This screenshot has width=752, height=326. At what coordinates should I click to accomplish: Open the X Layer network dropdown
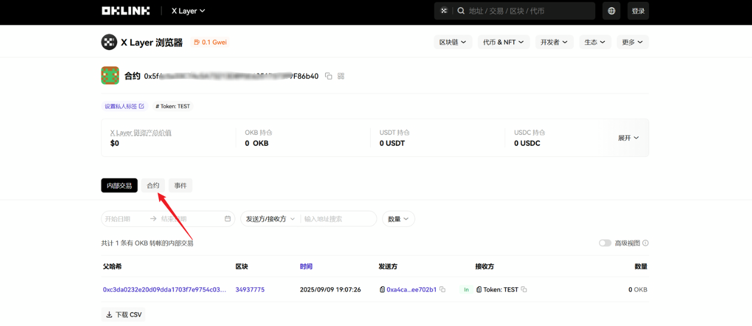(x=188, y=11)
